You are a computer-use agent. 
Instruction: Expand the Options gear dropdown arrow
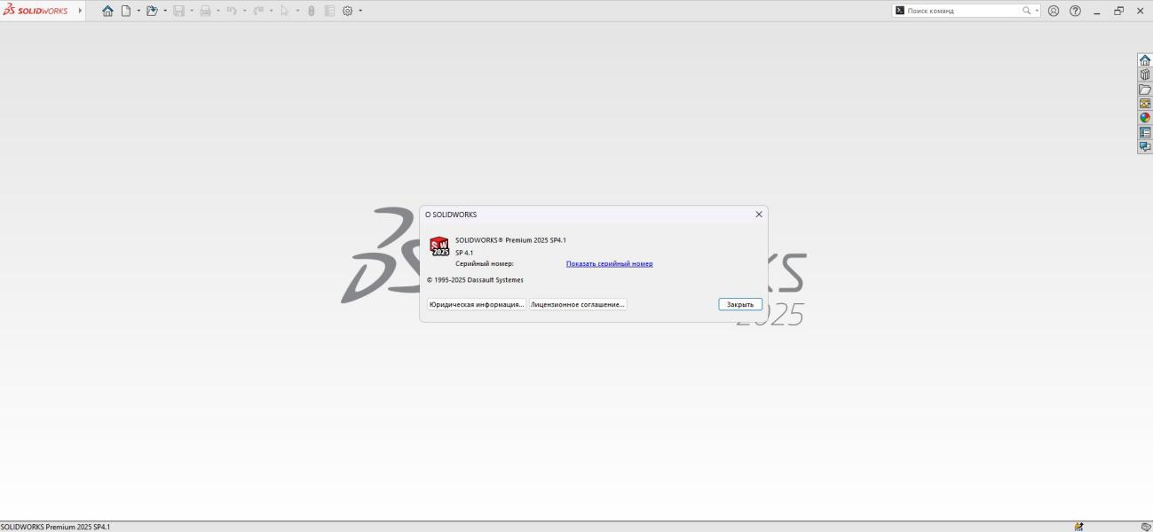click(x=360, y=11)
